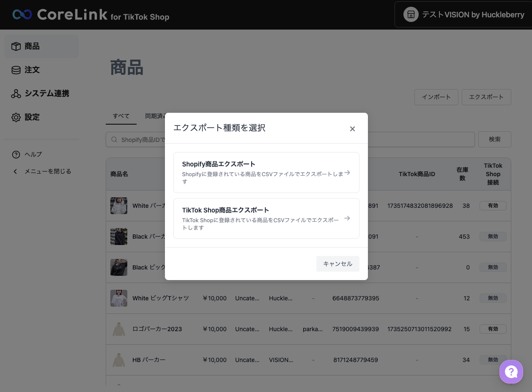Screen dimensions: 532x392
Task: Select Shopify商品エクスポート option
Action: click(266, 172)
